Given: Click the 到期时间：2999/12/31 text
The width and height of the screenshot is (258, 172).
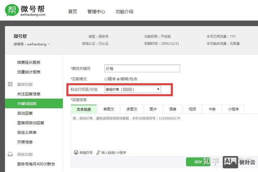Looking at the screenshot, I should [161, 43].
